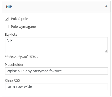Click the Klasa CSS field label
Image resolution: width=112 pixels, height=97 pixels.
coord(12,80)
